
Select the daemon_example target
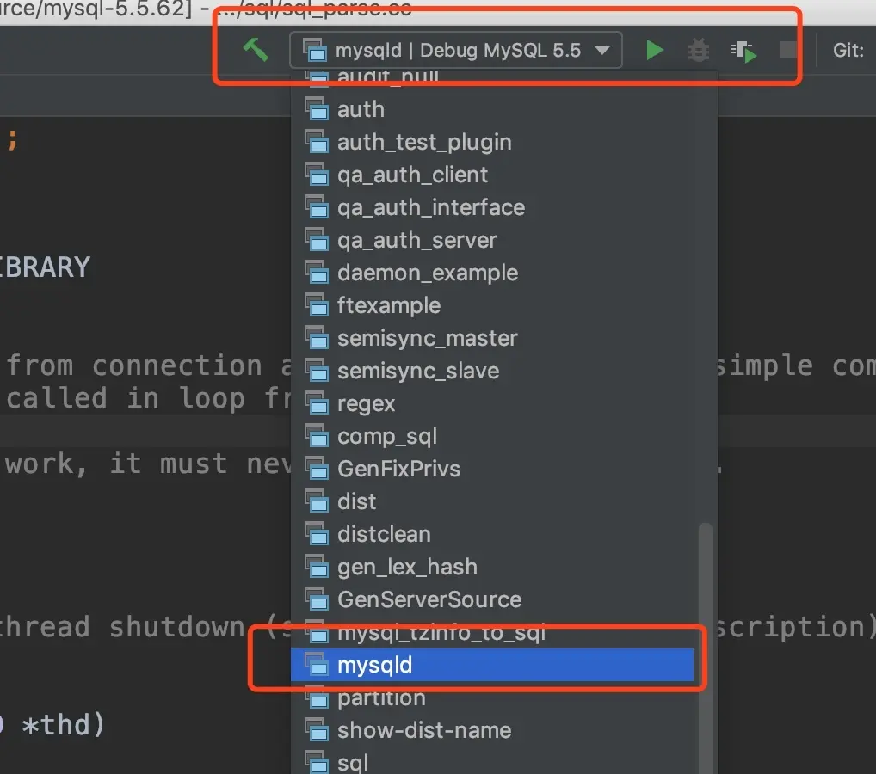tap(492, 273)
